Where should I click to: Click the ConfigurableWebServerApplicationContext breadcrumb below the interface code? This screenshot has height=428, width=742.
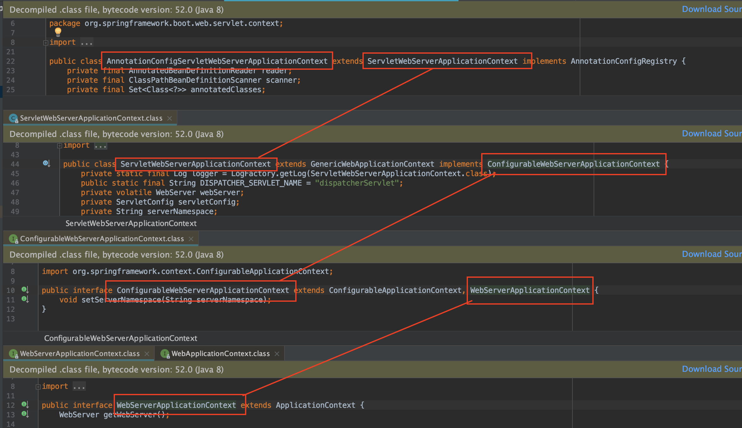121,338
